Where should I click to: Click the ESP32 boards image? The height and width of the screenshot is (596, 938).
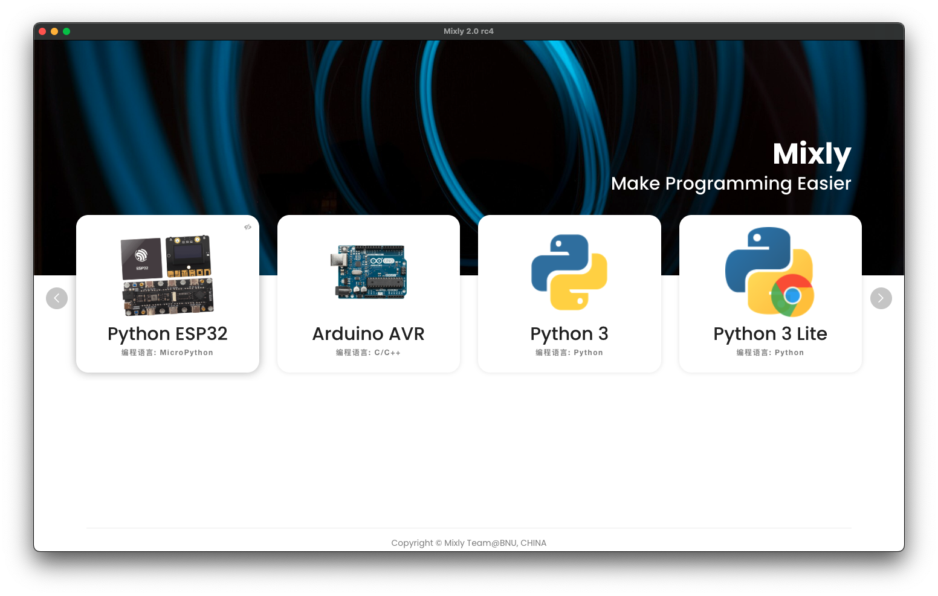[x=167, y=275]
